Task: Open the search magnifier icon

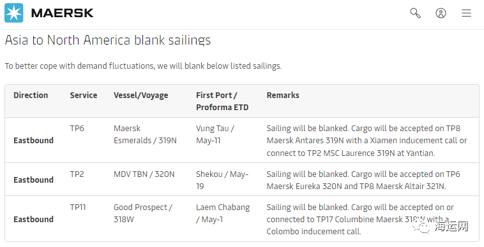Action: (x=415, y=13)
